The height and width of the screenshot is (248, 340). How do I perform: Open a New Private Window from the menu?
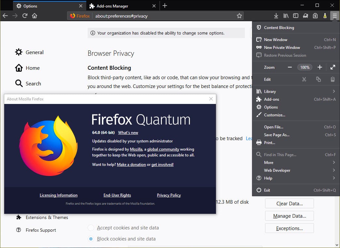coord(282,47)
